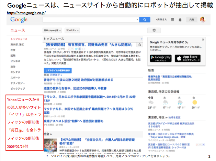Image resolution: width=216 pixels, height=161 pixels.
Task: Open the 慰安婦問題 top headline
Action: (x=89, y=45)
